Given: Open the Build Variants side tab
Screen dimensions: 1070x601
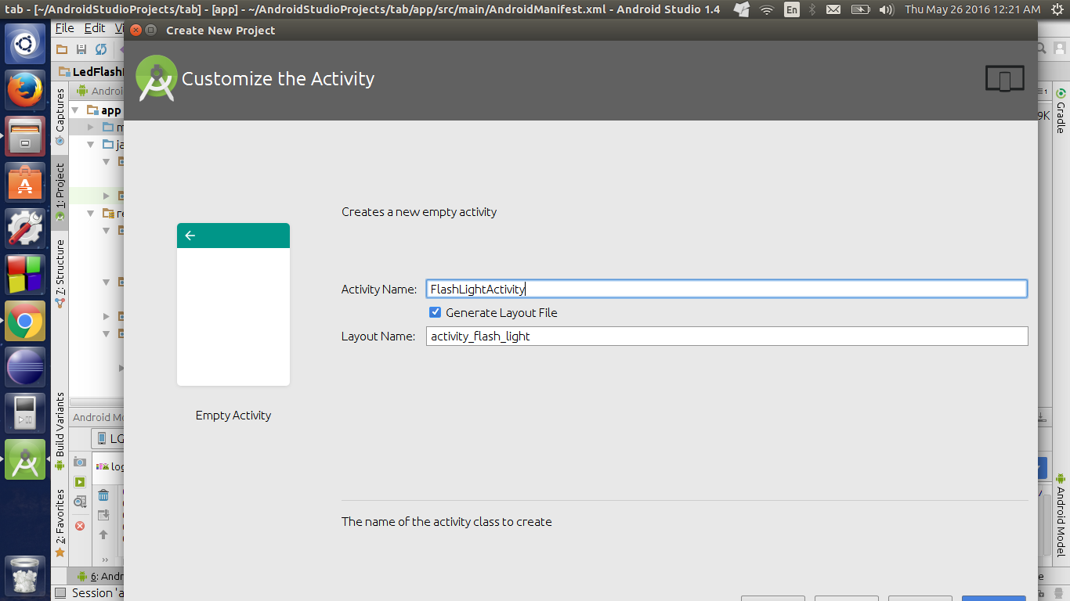Looking at the screenshot, I should (x=60, y=426).
